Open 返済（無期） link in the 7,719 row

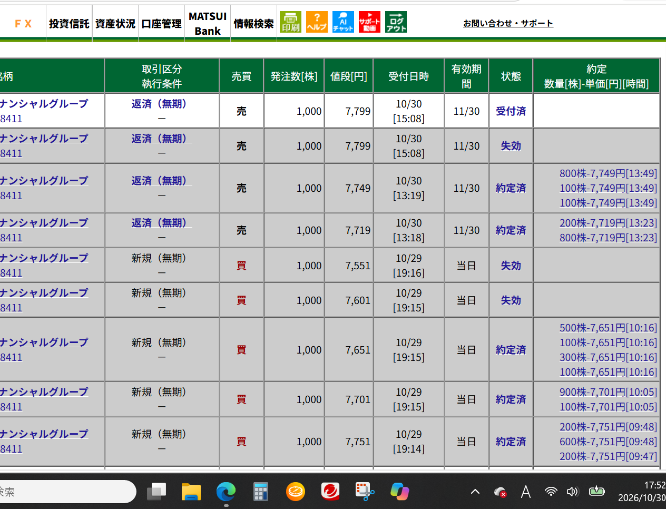click(x=162, y=223)
